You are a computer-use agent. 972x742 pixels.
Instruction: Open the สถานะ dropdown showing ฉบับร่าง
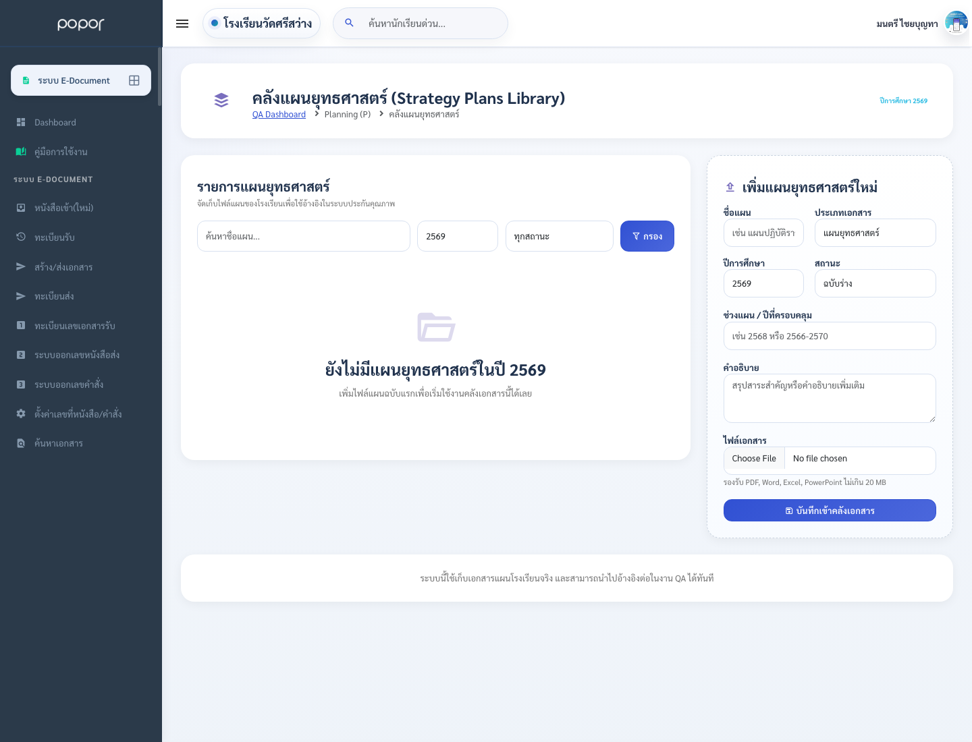point(875,283)
